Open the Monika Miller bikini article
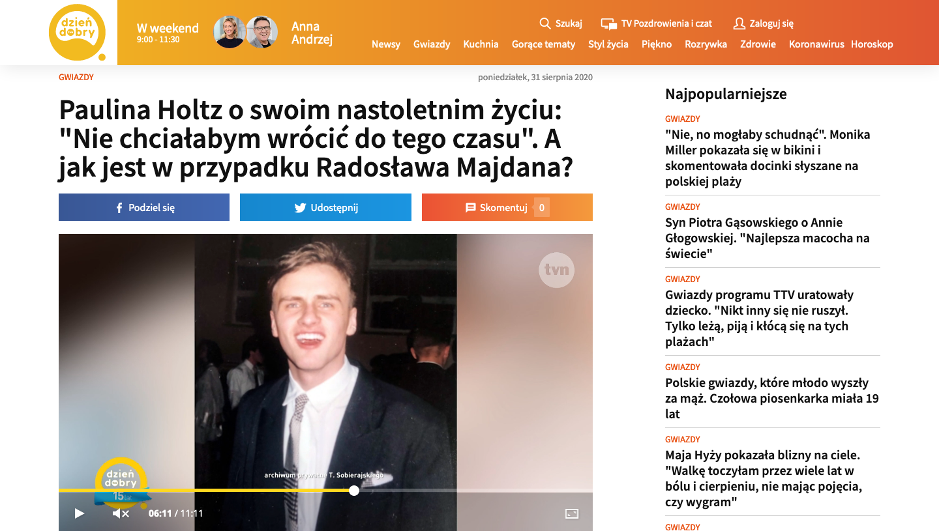This screenshot has width=939, height=531. (768, 158)
